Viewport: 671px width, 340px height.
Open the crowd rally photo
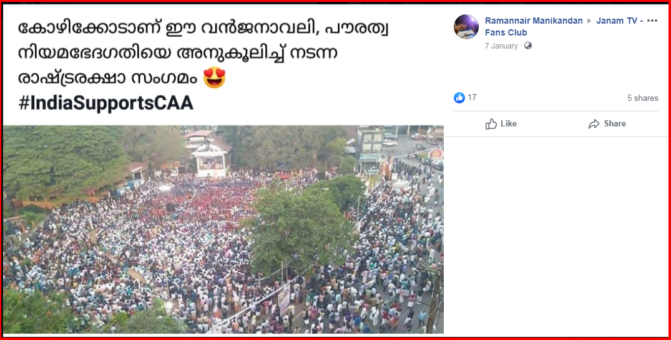click(223, 229)
